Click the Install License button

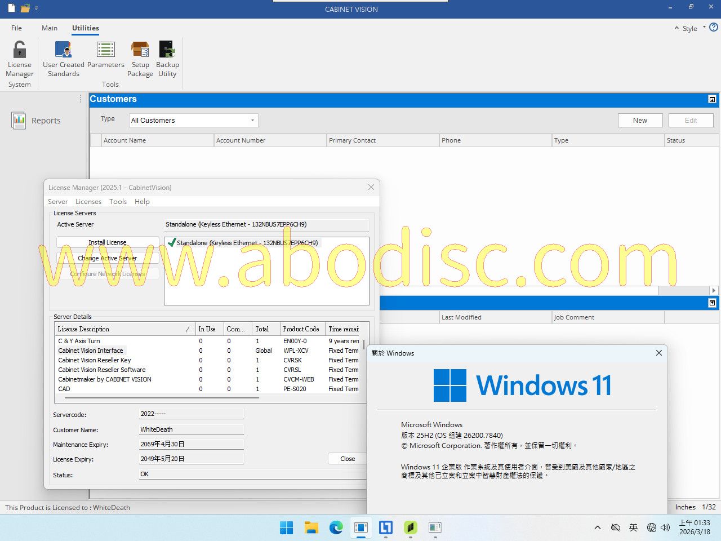108,242
